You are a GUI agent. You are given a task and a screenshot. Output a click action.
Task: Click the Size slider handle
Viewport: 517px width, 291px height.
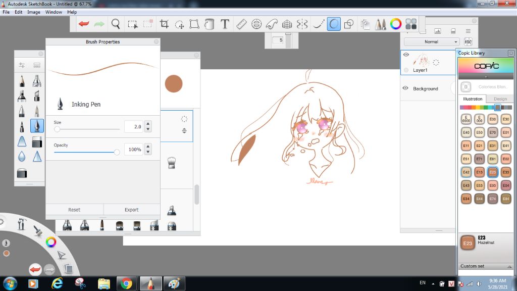tap(57, 129)
